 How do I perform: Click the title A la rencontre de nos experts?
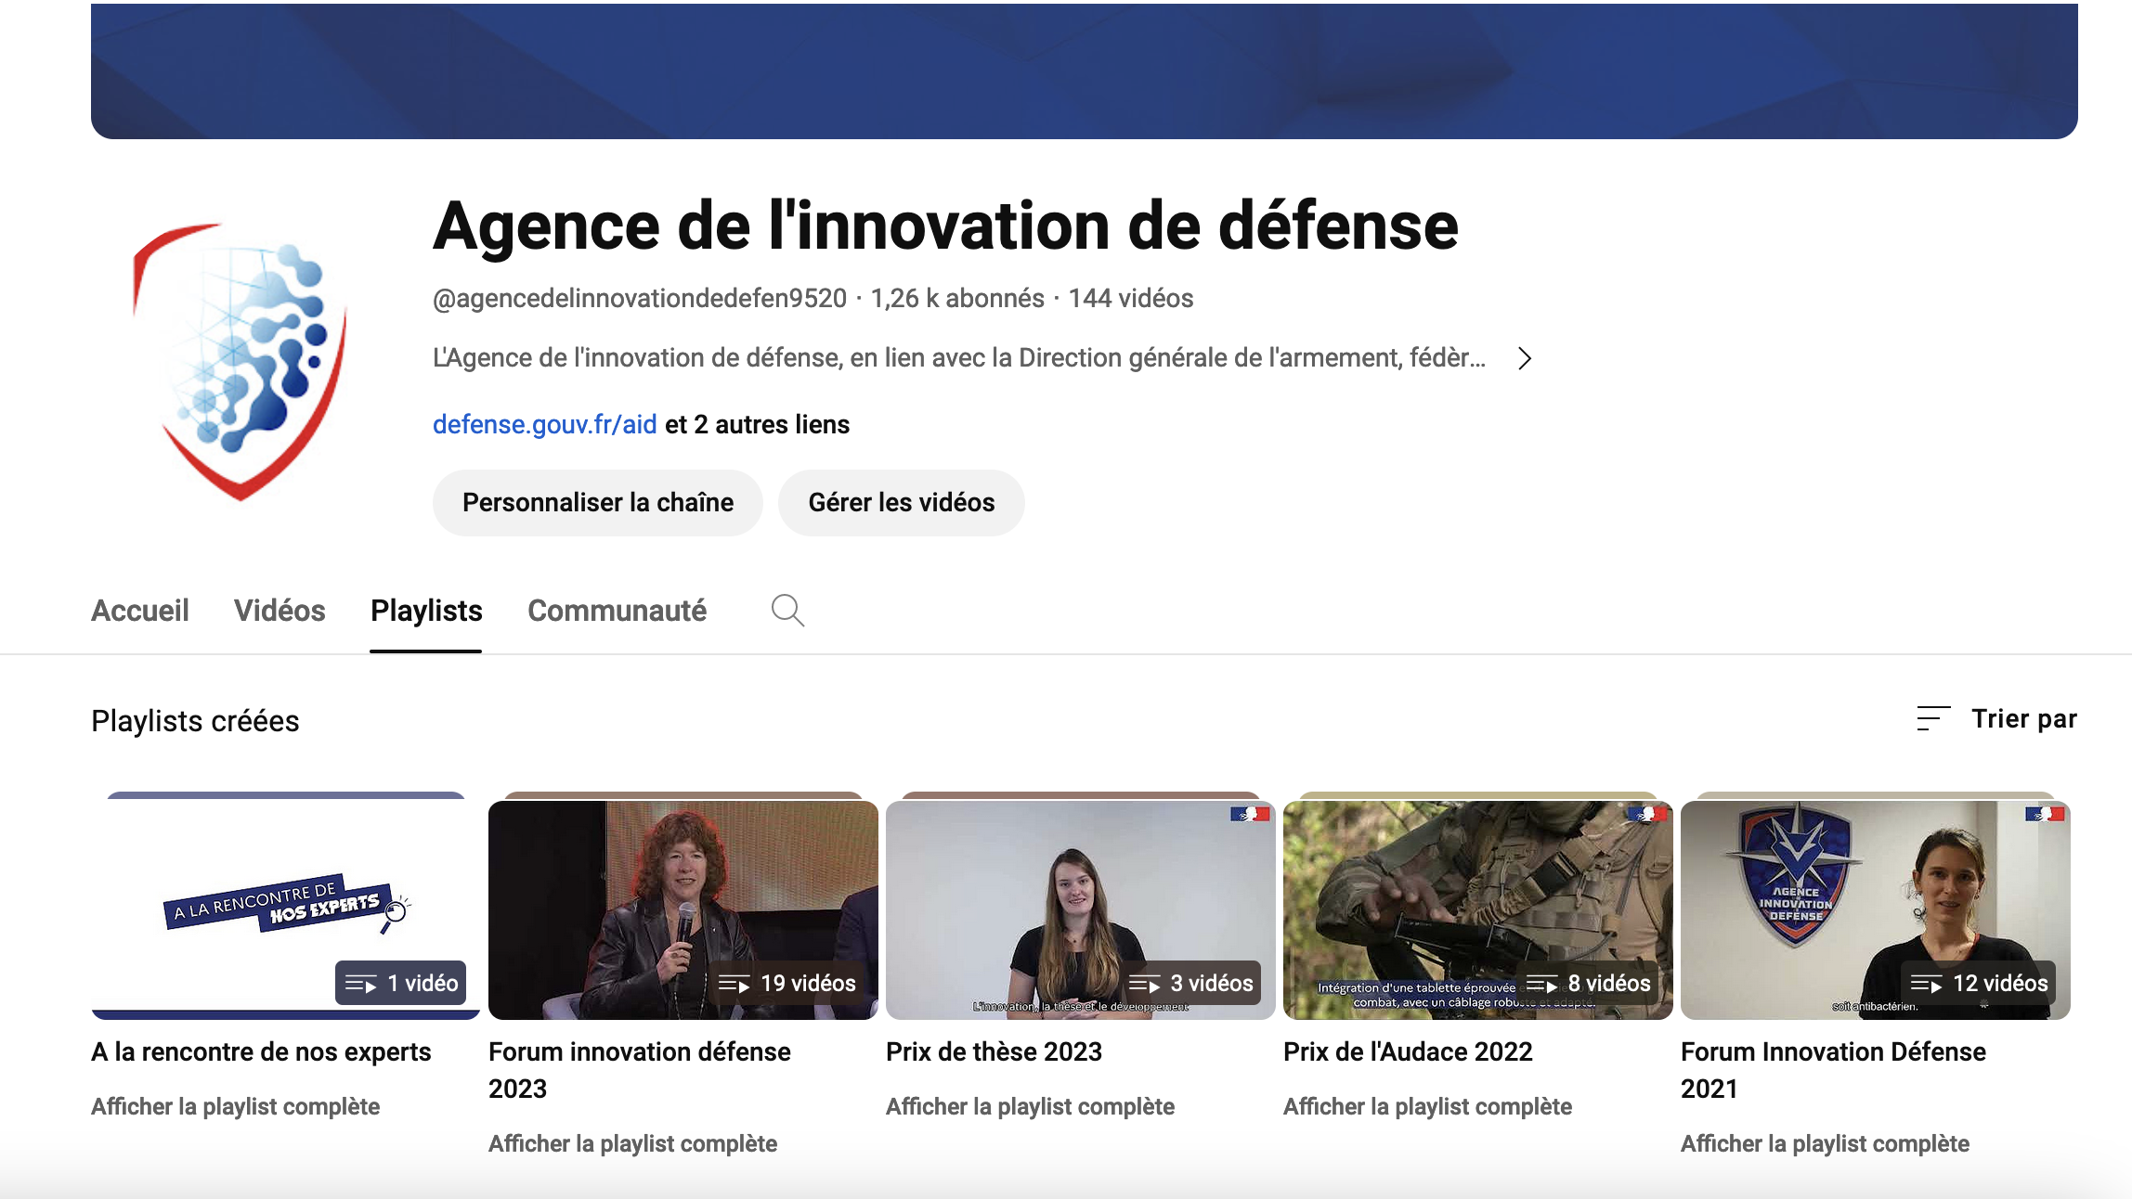click(261, 1052)
